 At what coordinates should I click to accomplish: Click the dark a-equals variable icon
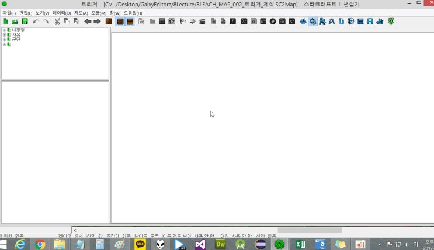[x=263, y=22]
